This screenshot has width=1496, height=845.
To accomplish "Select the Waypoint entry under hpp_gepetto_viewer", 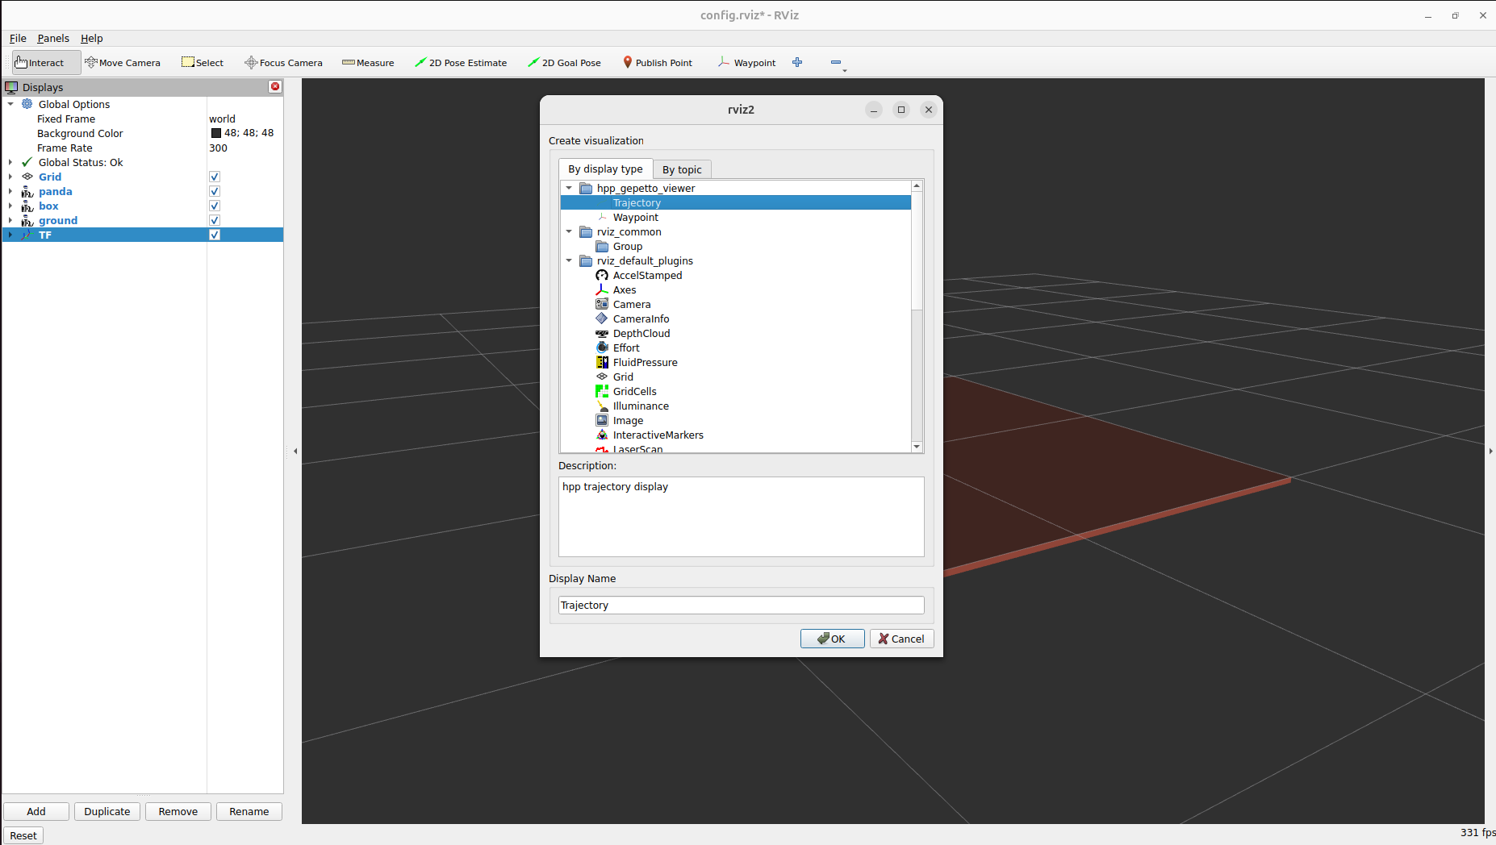I will pos(635,218).
